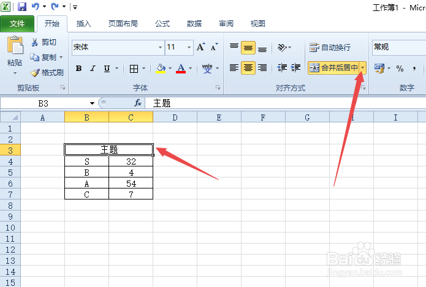Select the merged cell 主题
Screen dimensions: 426x287
(x=109, y=149)
